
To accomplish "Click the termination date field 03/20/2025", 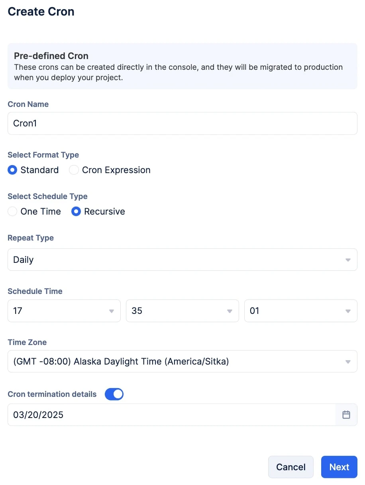I will tap(172, 415).
